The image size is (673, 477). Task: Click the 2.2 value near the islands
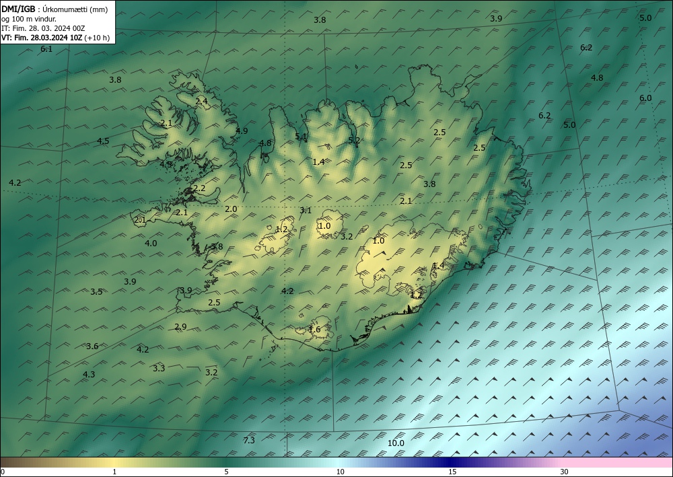tap(200, 188)
